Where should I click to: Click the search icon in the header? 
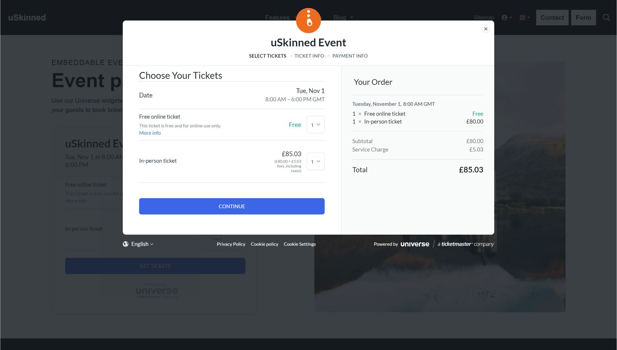coord(606,17)
